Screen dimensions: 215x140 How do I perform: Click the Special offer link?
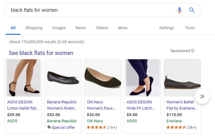click(63, 127)
